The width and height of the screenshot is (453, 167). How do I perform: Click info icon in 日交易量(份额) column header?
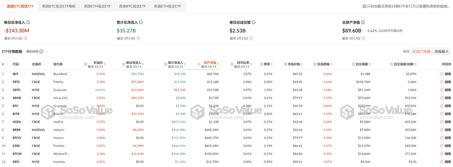pyautogui.click(x=391, y=64)
